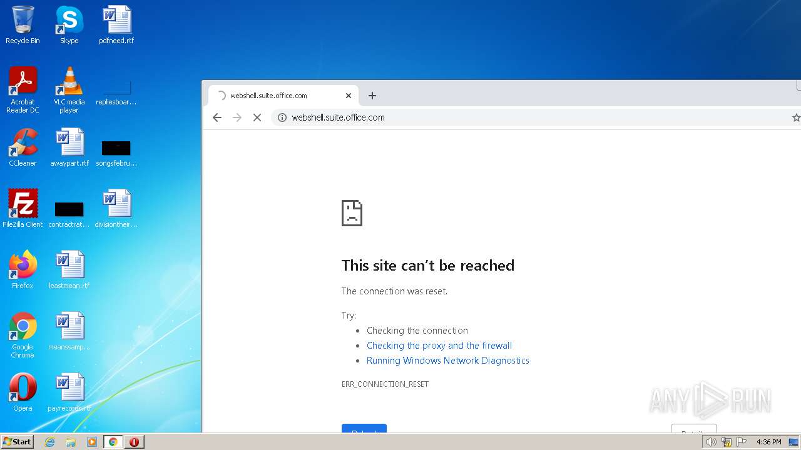
Task: Open the volume control in system tray
Action: 711,442
